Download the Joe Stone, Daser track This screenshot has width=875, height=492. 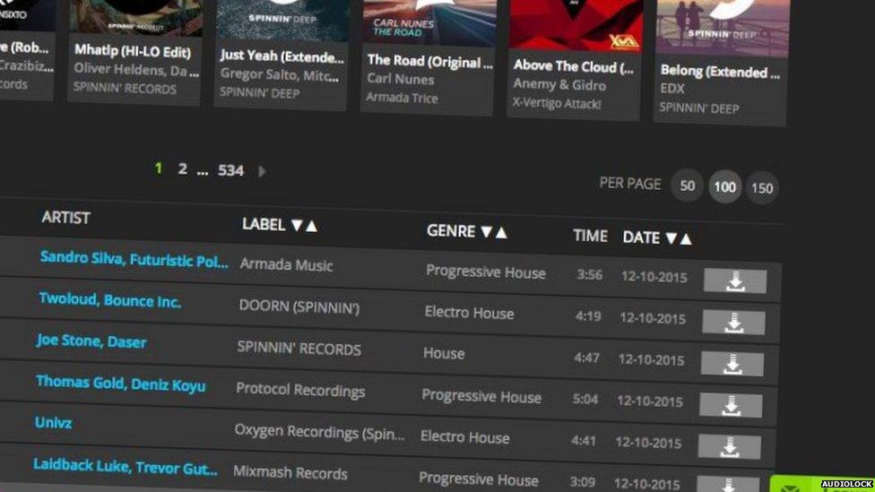coord(732,364)
